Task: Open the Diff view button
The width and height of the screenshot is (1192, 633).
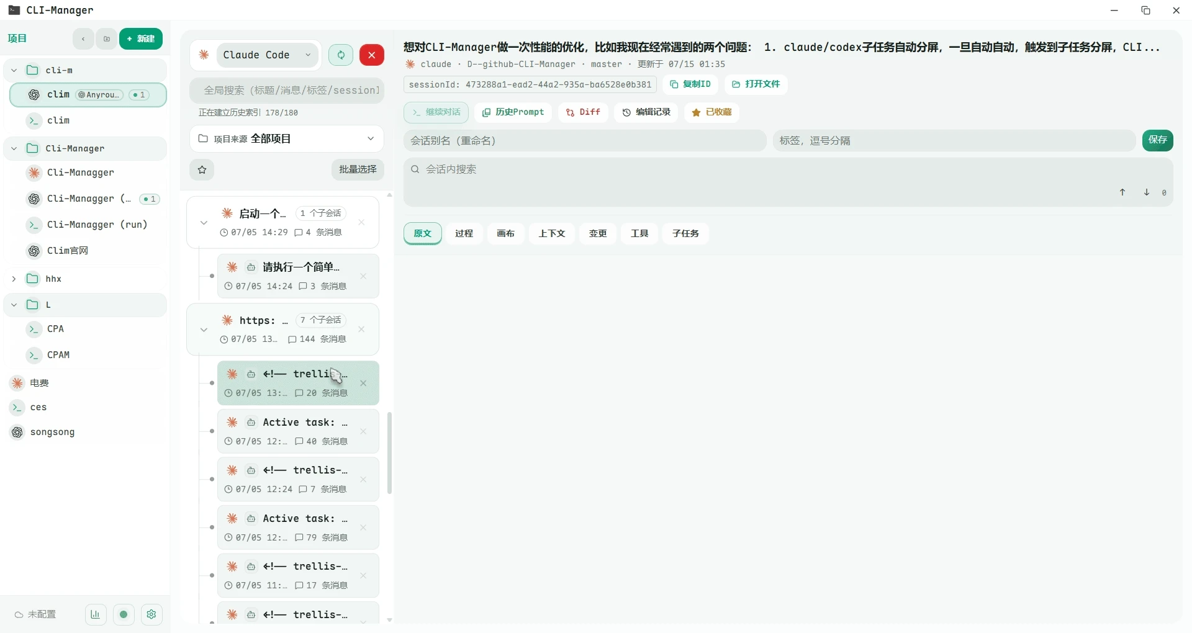Action: (x=583, y=112)
